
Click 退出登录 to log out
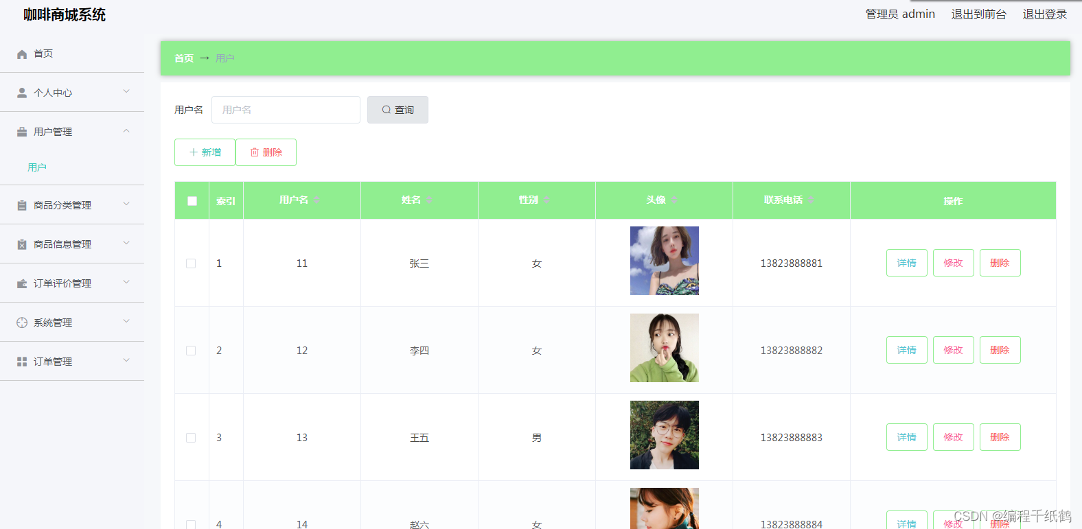(x=1045, y=14)
